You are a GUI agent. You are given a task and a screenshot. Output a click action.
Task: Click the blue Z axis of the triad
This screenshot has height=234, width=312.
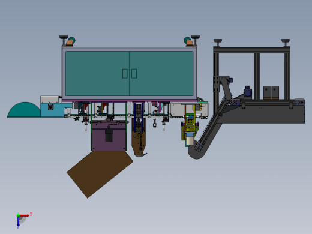point(18,221)
